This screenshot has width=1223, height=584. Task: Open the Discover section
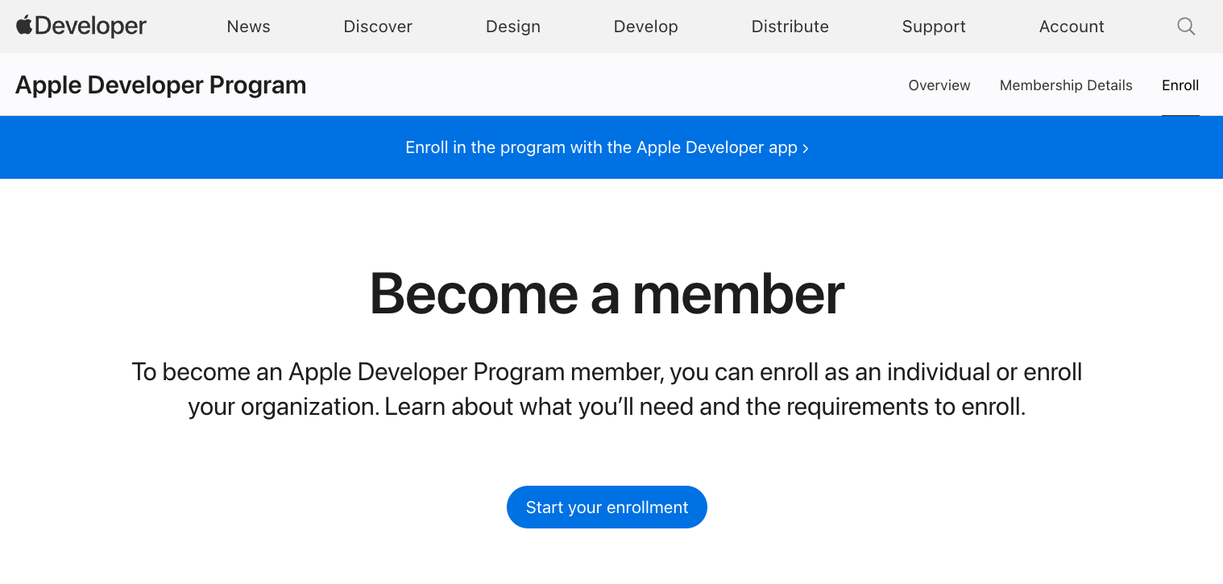(x=378, y=26)
